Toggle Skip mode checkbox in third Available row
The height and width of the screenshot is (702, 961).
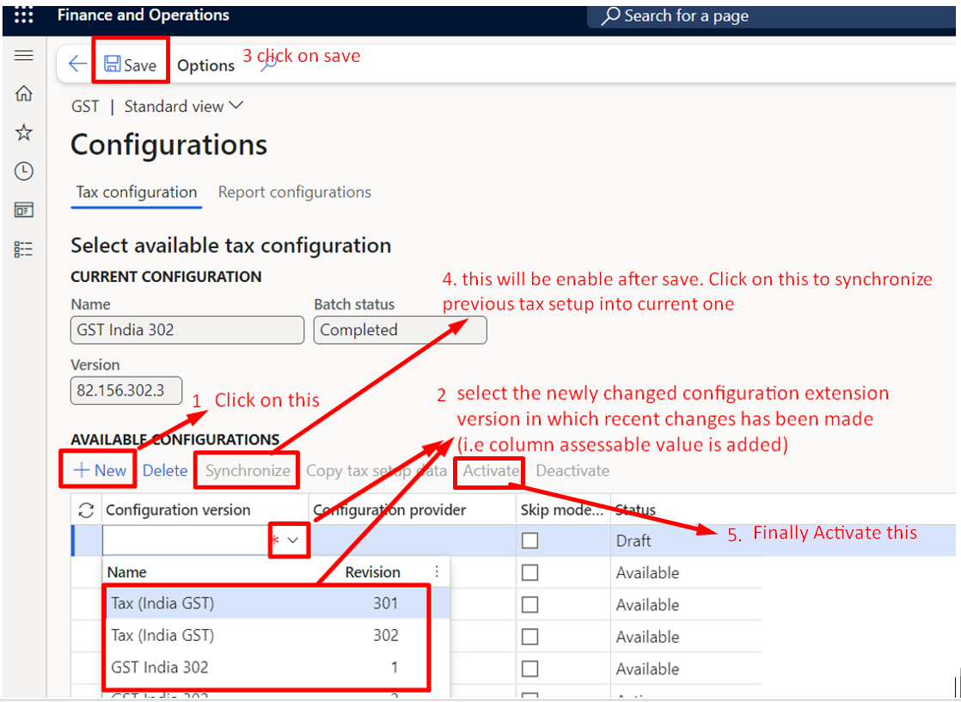529,637
